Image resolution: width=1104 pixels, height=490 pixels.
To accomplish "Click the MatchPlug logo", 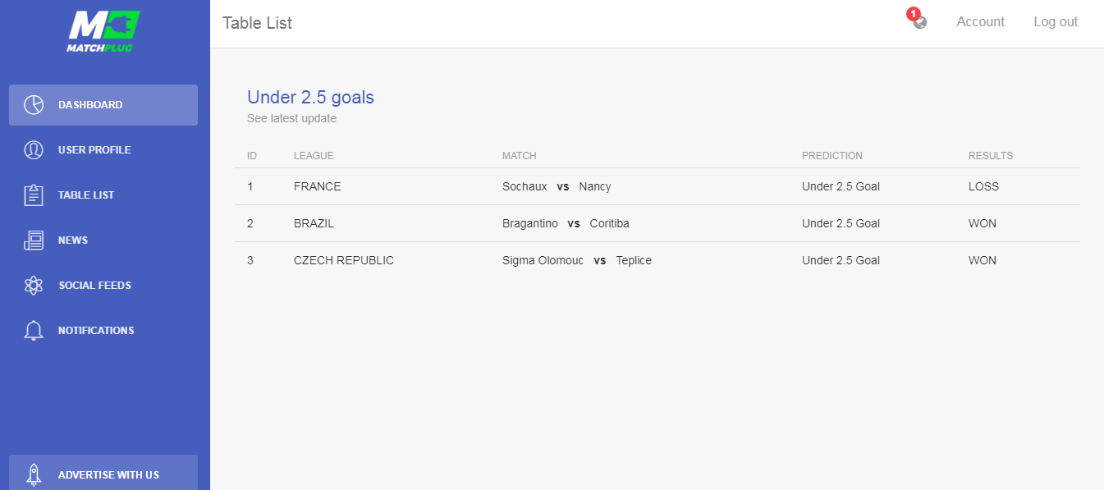I will [103, 31].
